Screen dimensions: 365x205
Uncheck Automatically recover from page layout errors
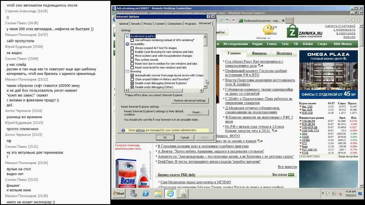click(132, 75)
